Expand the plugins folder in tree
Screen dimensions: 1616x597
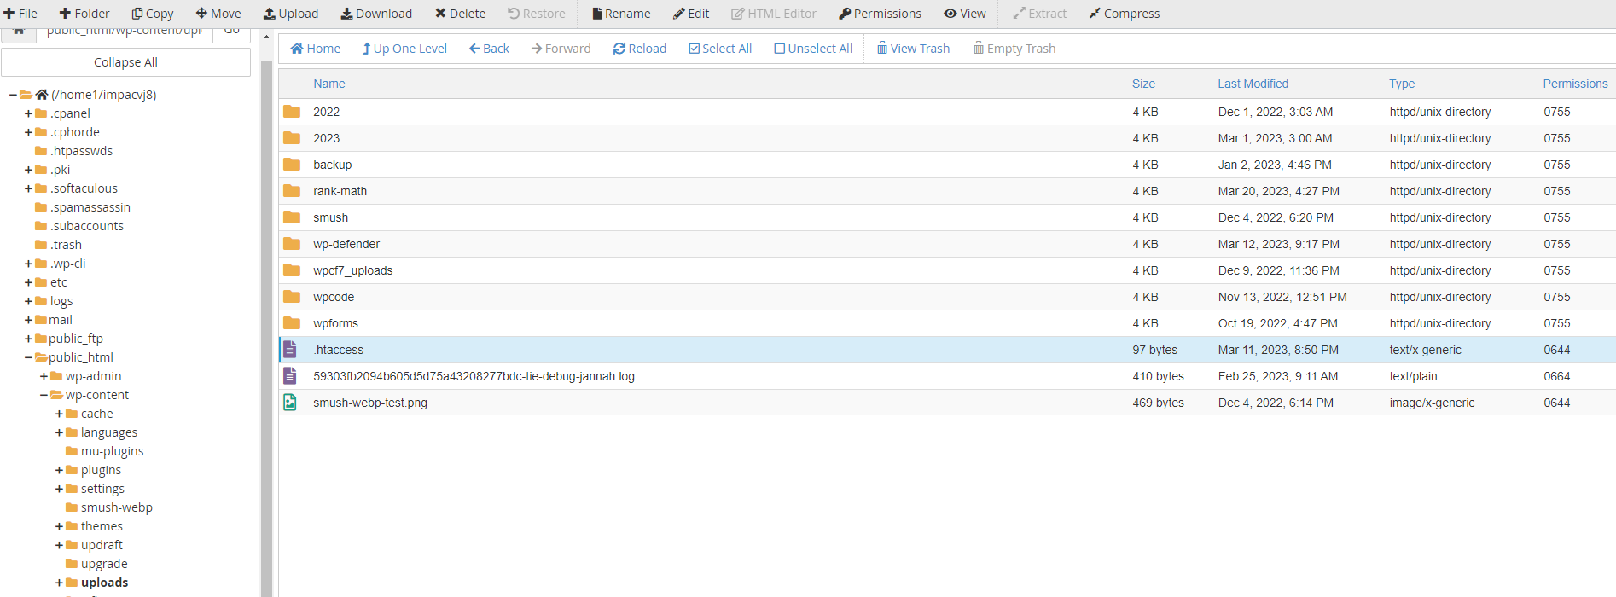pos(60,470)
